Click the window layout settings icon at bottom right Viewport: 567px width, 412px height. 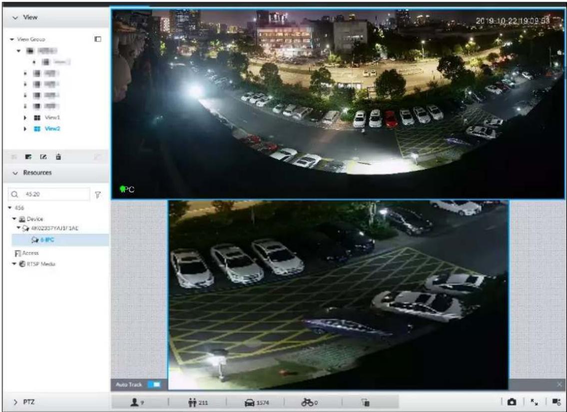(x=556, y=402)
